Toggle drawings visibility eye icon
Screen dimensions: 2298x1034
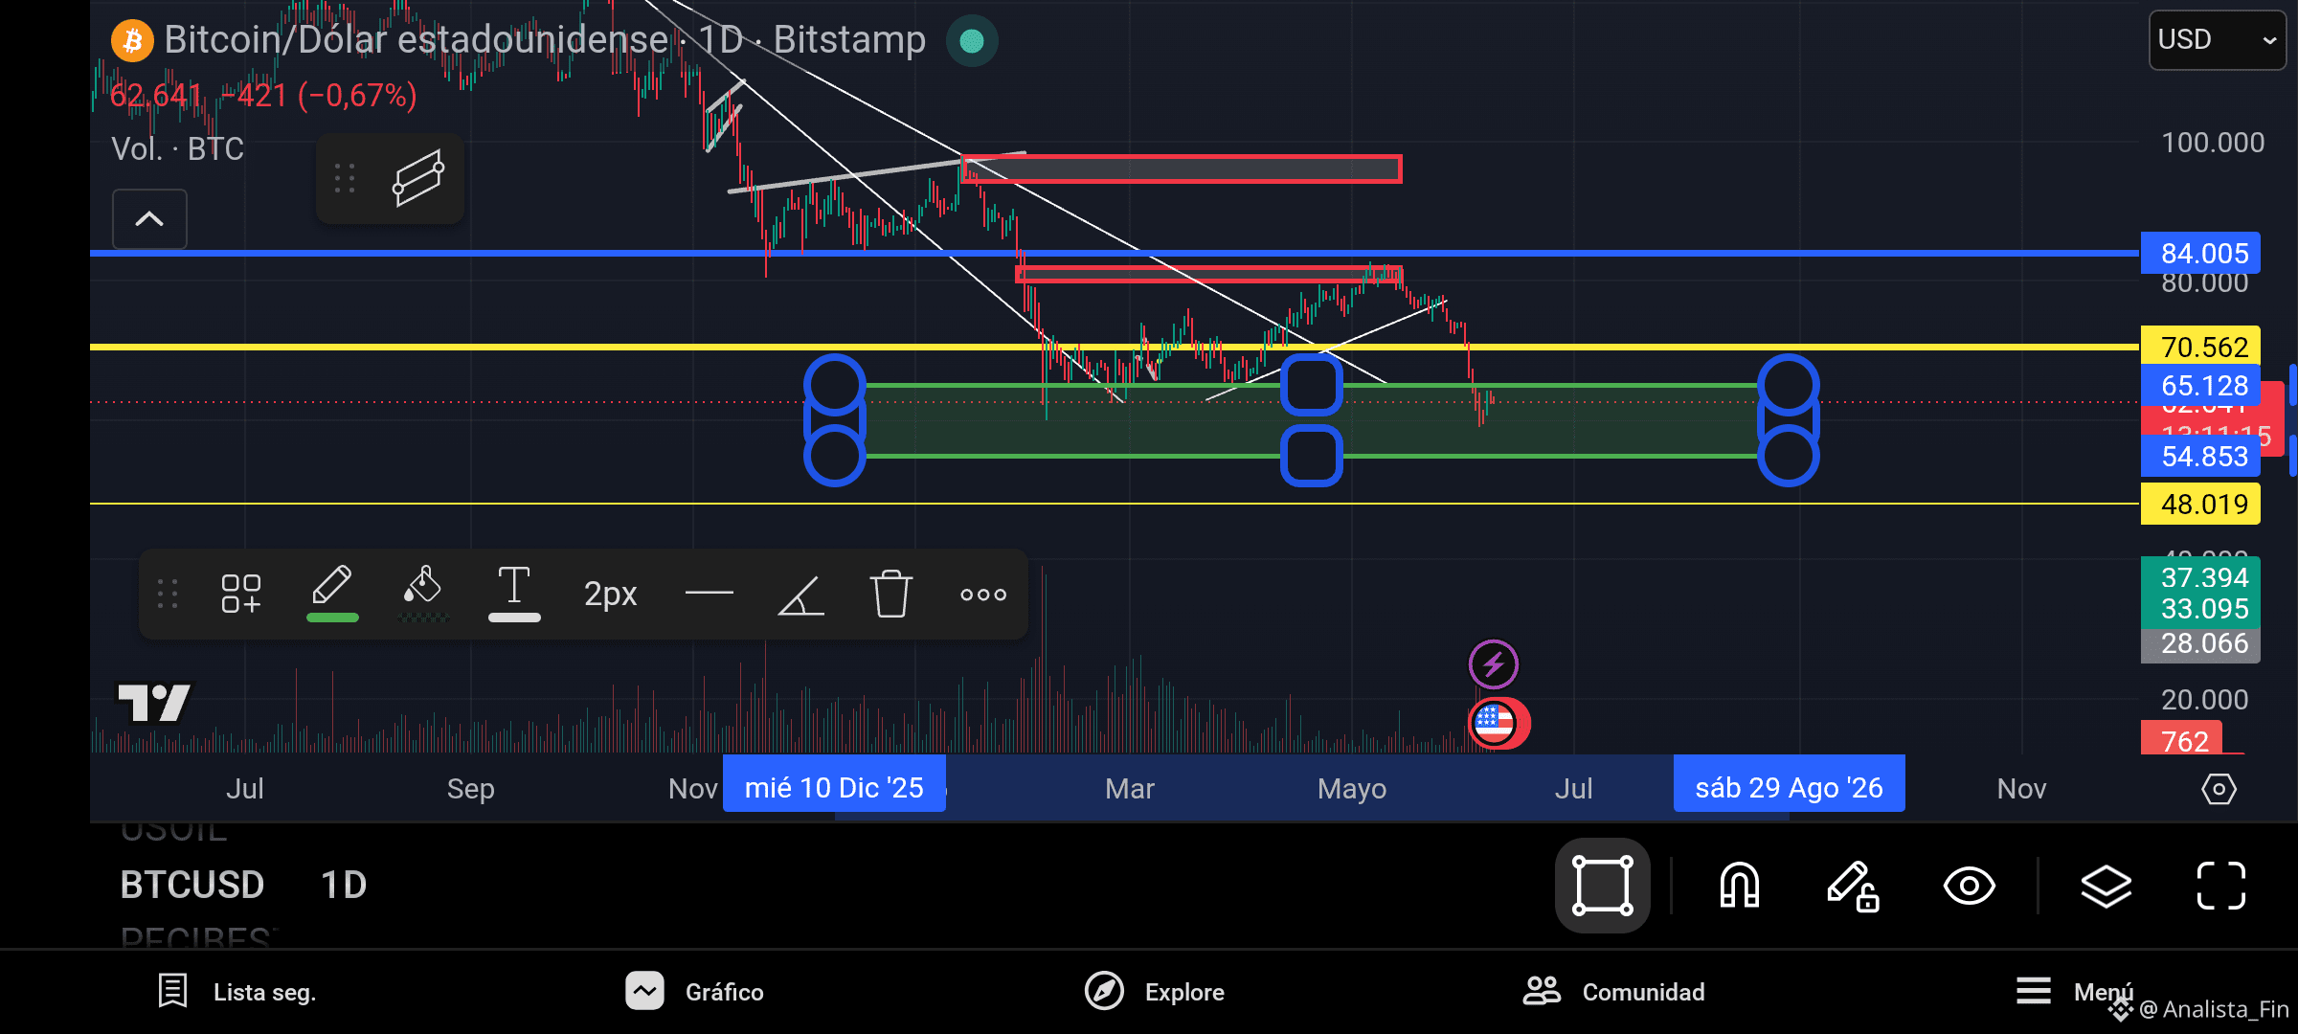tap(1970, 886)
